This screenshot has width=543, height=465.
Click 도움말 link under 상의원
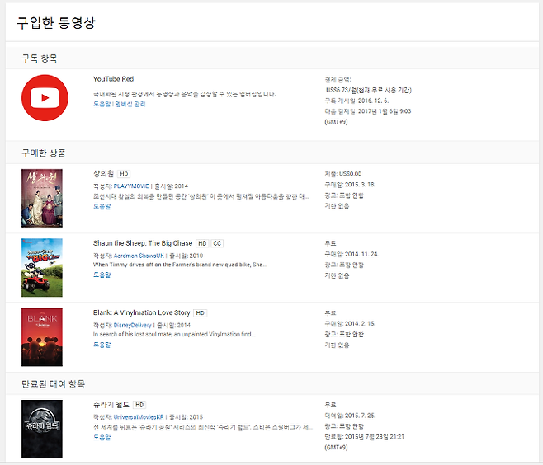[102, 206]
